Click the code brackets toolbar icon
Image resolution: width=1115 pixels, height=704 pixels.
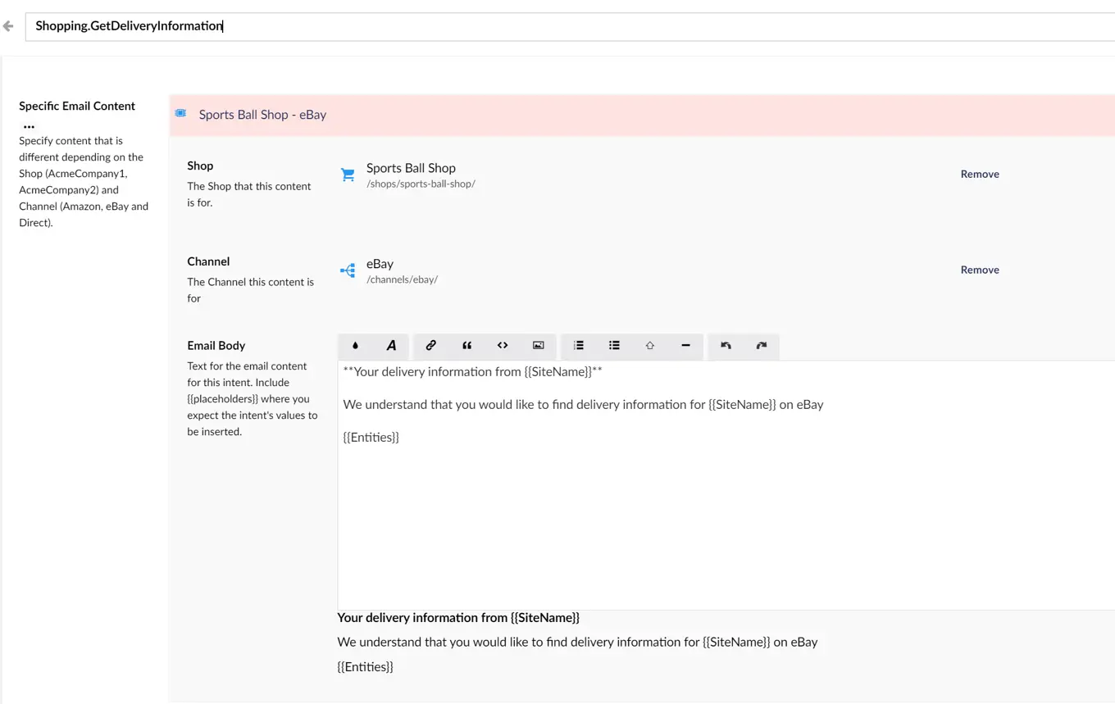coord(503,346)
